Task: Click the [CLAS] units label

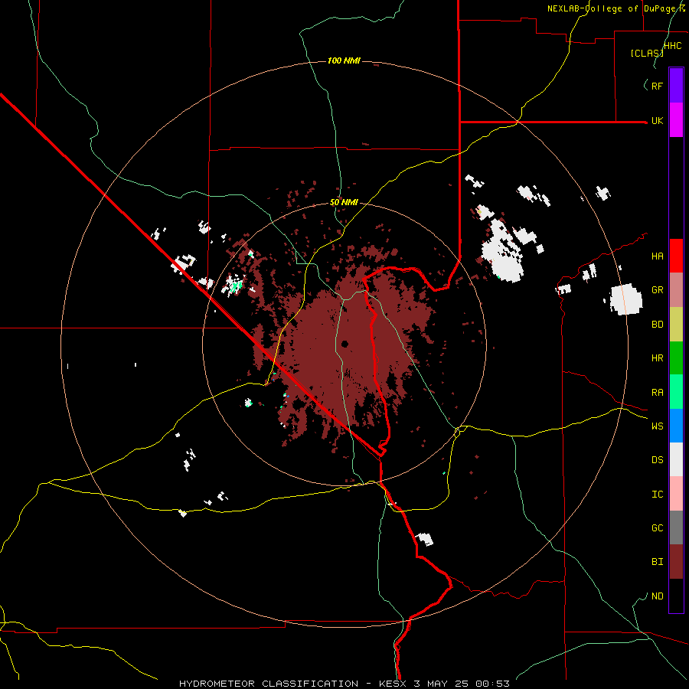Action: tap(647, 53)
